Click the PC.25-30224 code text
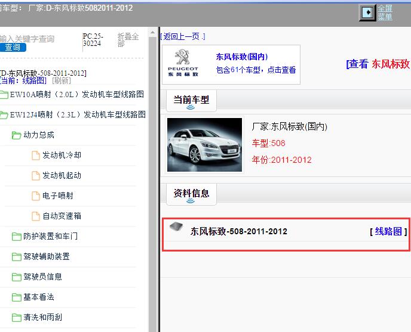411x332 pixels. 93,39
